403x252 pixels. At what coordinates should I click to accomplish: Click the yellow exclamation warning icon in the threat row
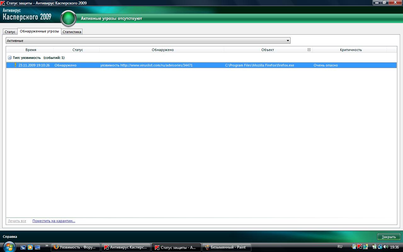pyautogui.click(x=15, y=65)
